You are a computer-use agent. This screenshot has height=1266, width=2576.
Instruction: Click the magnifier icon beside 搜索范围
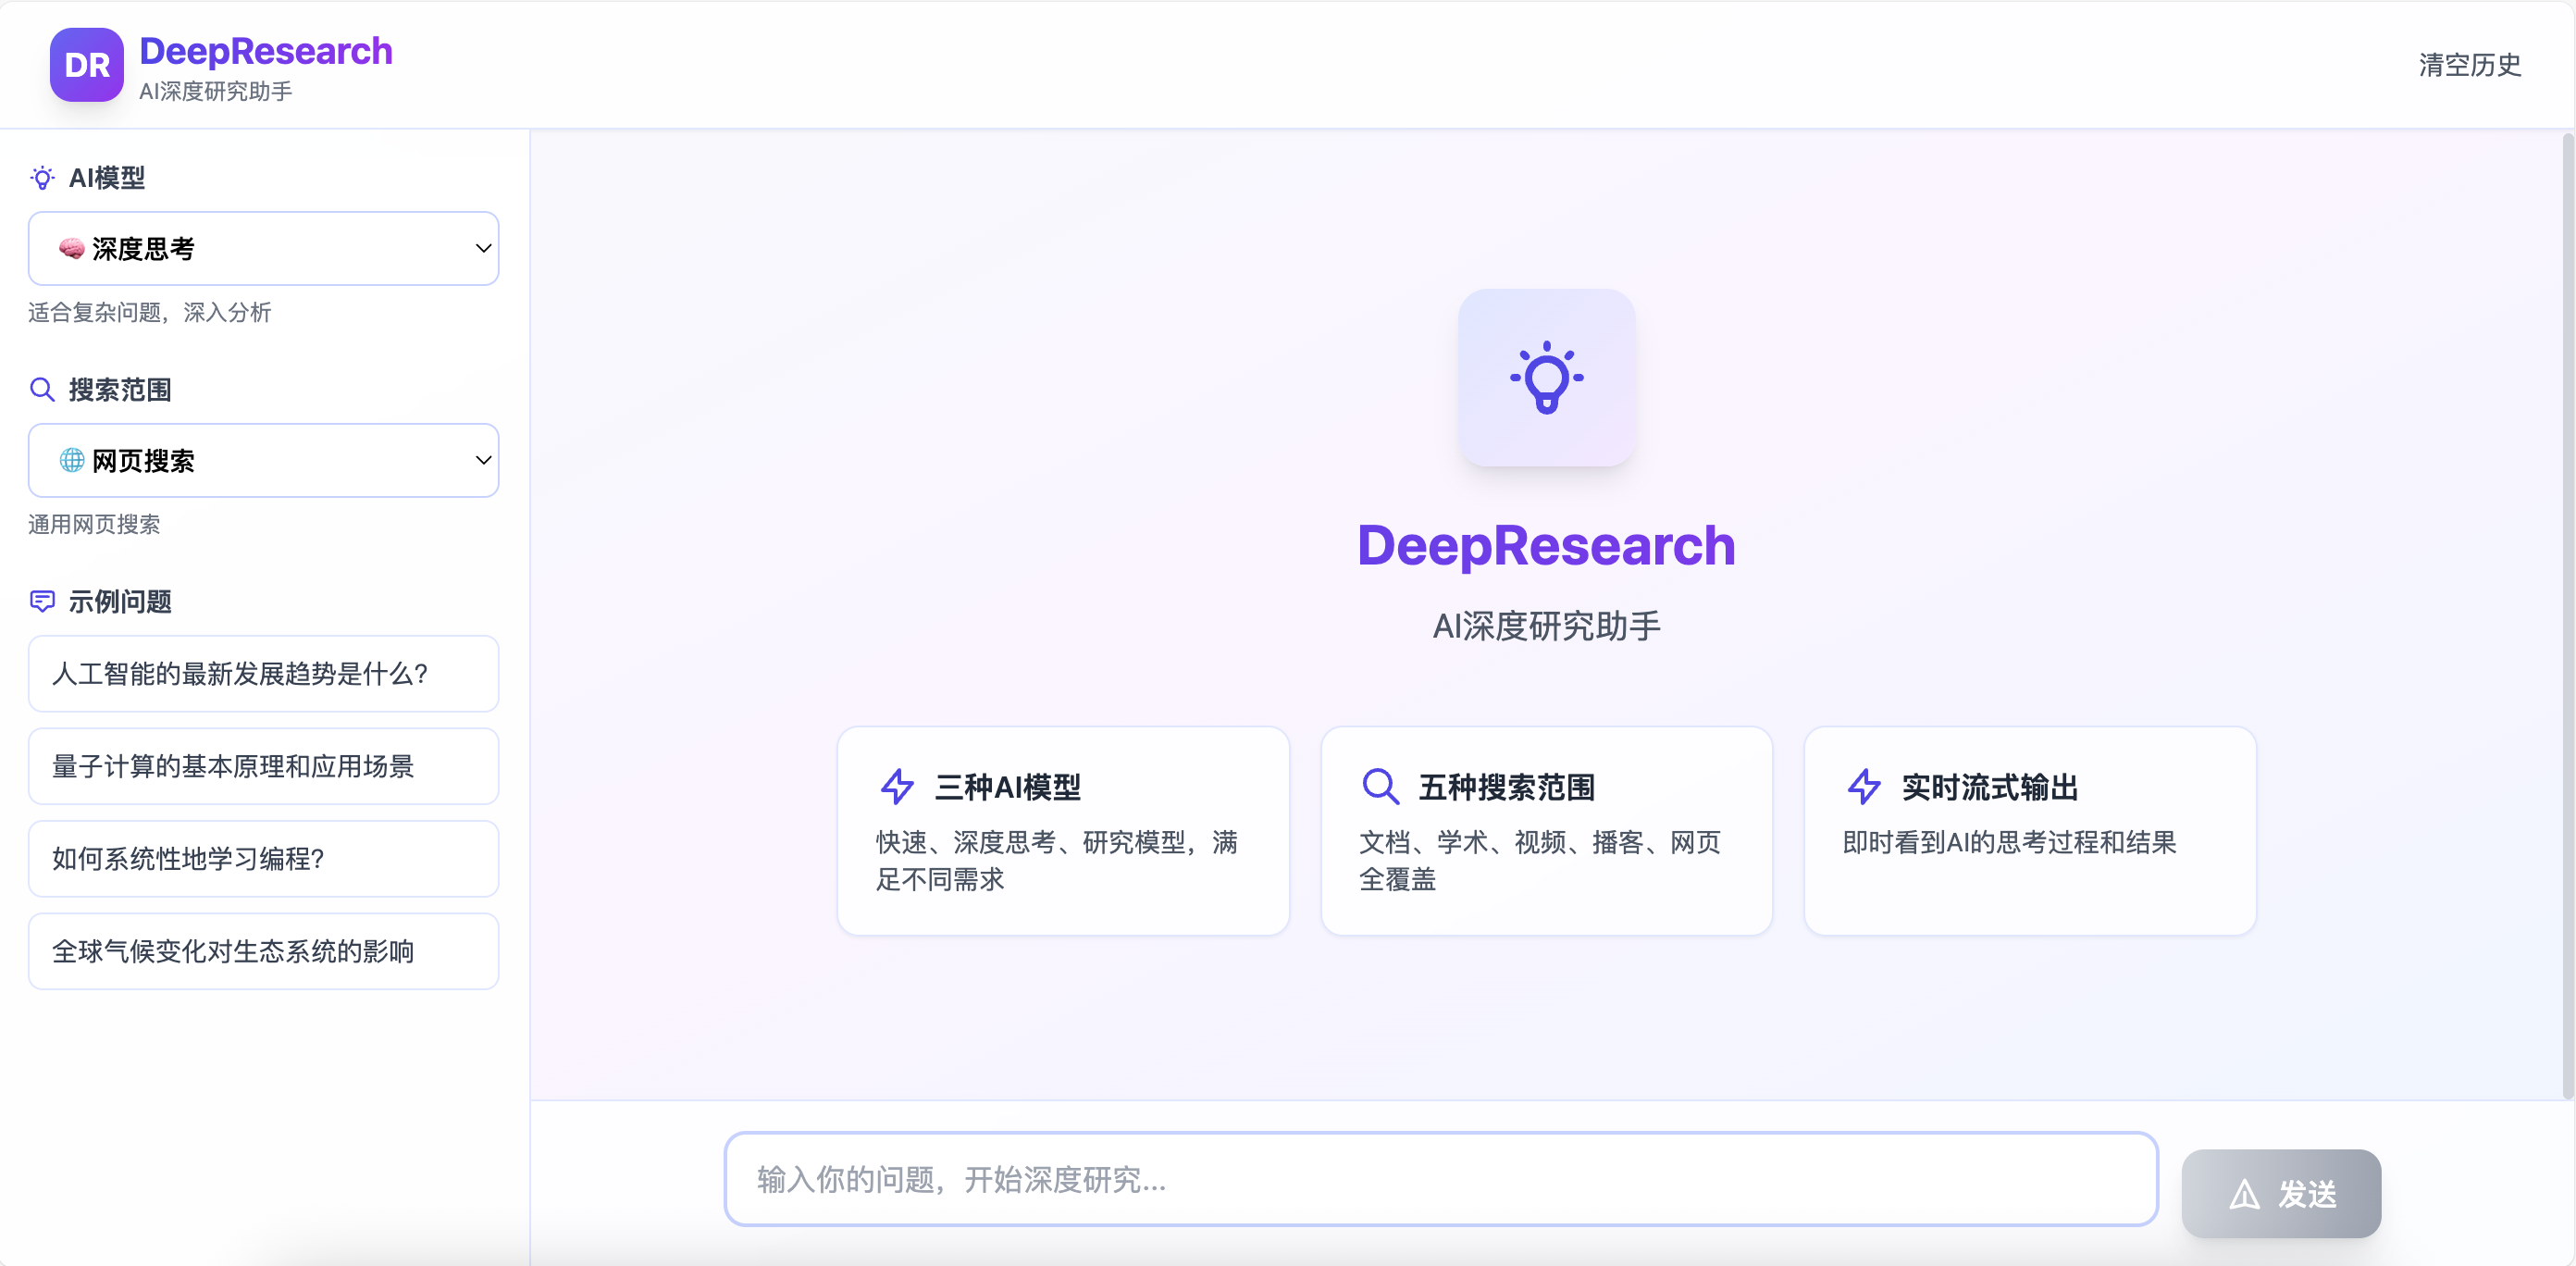coord(42,390)
